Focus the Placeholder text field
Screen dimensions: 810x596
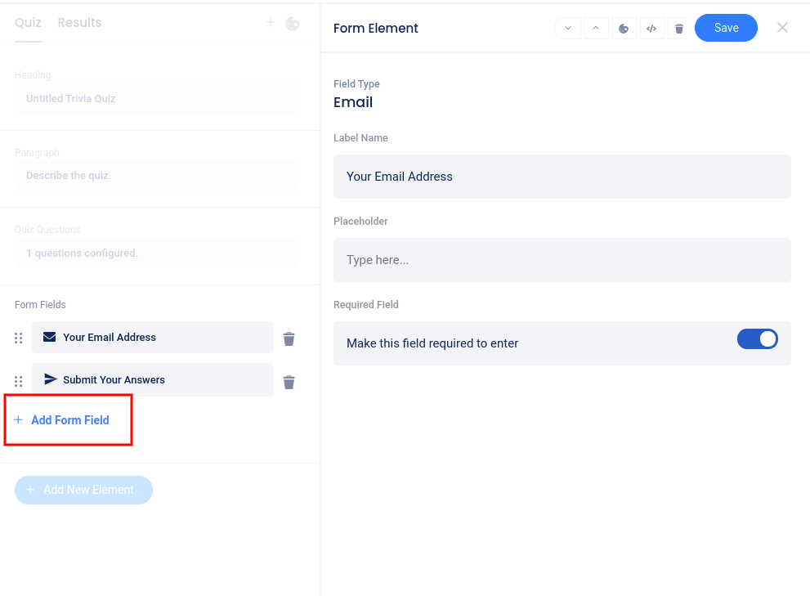(562, 260)
